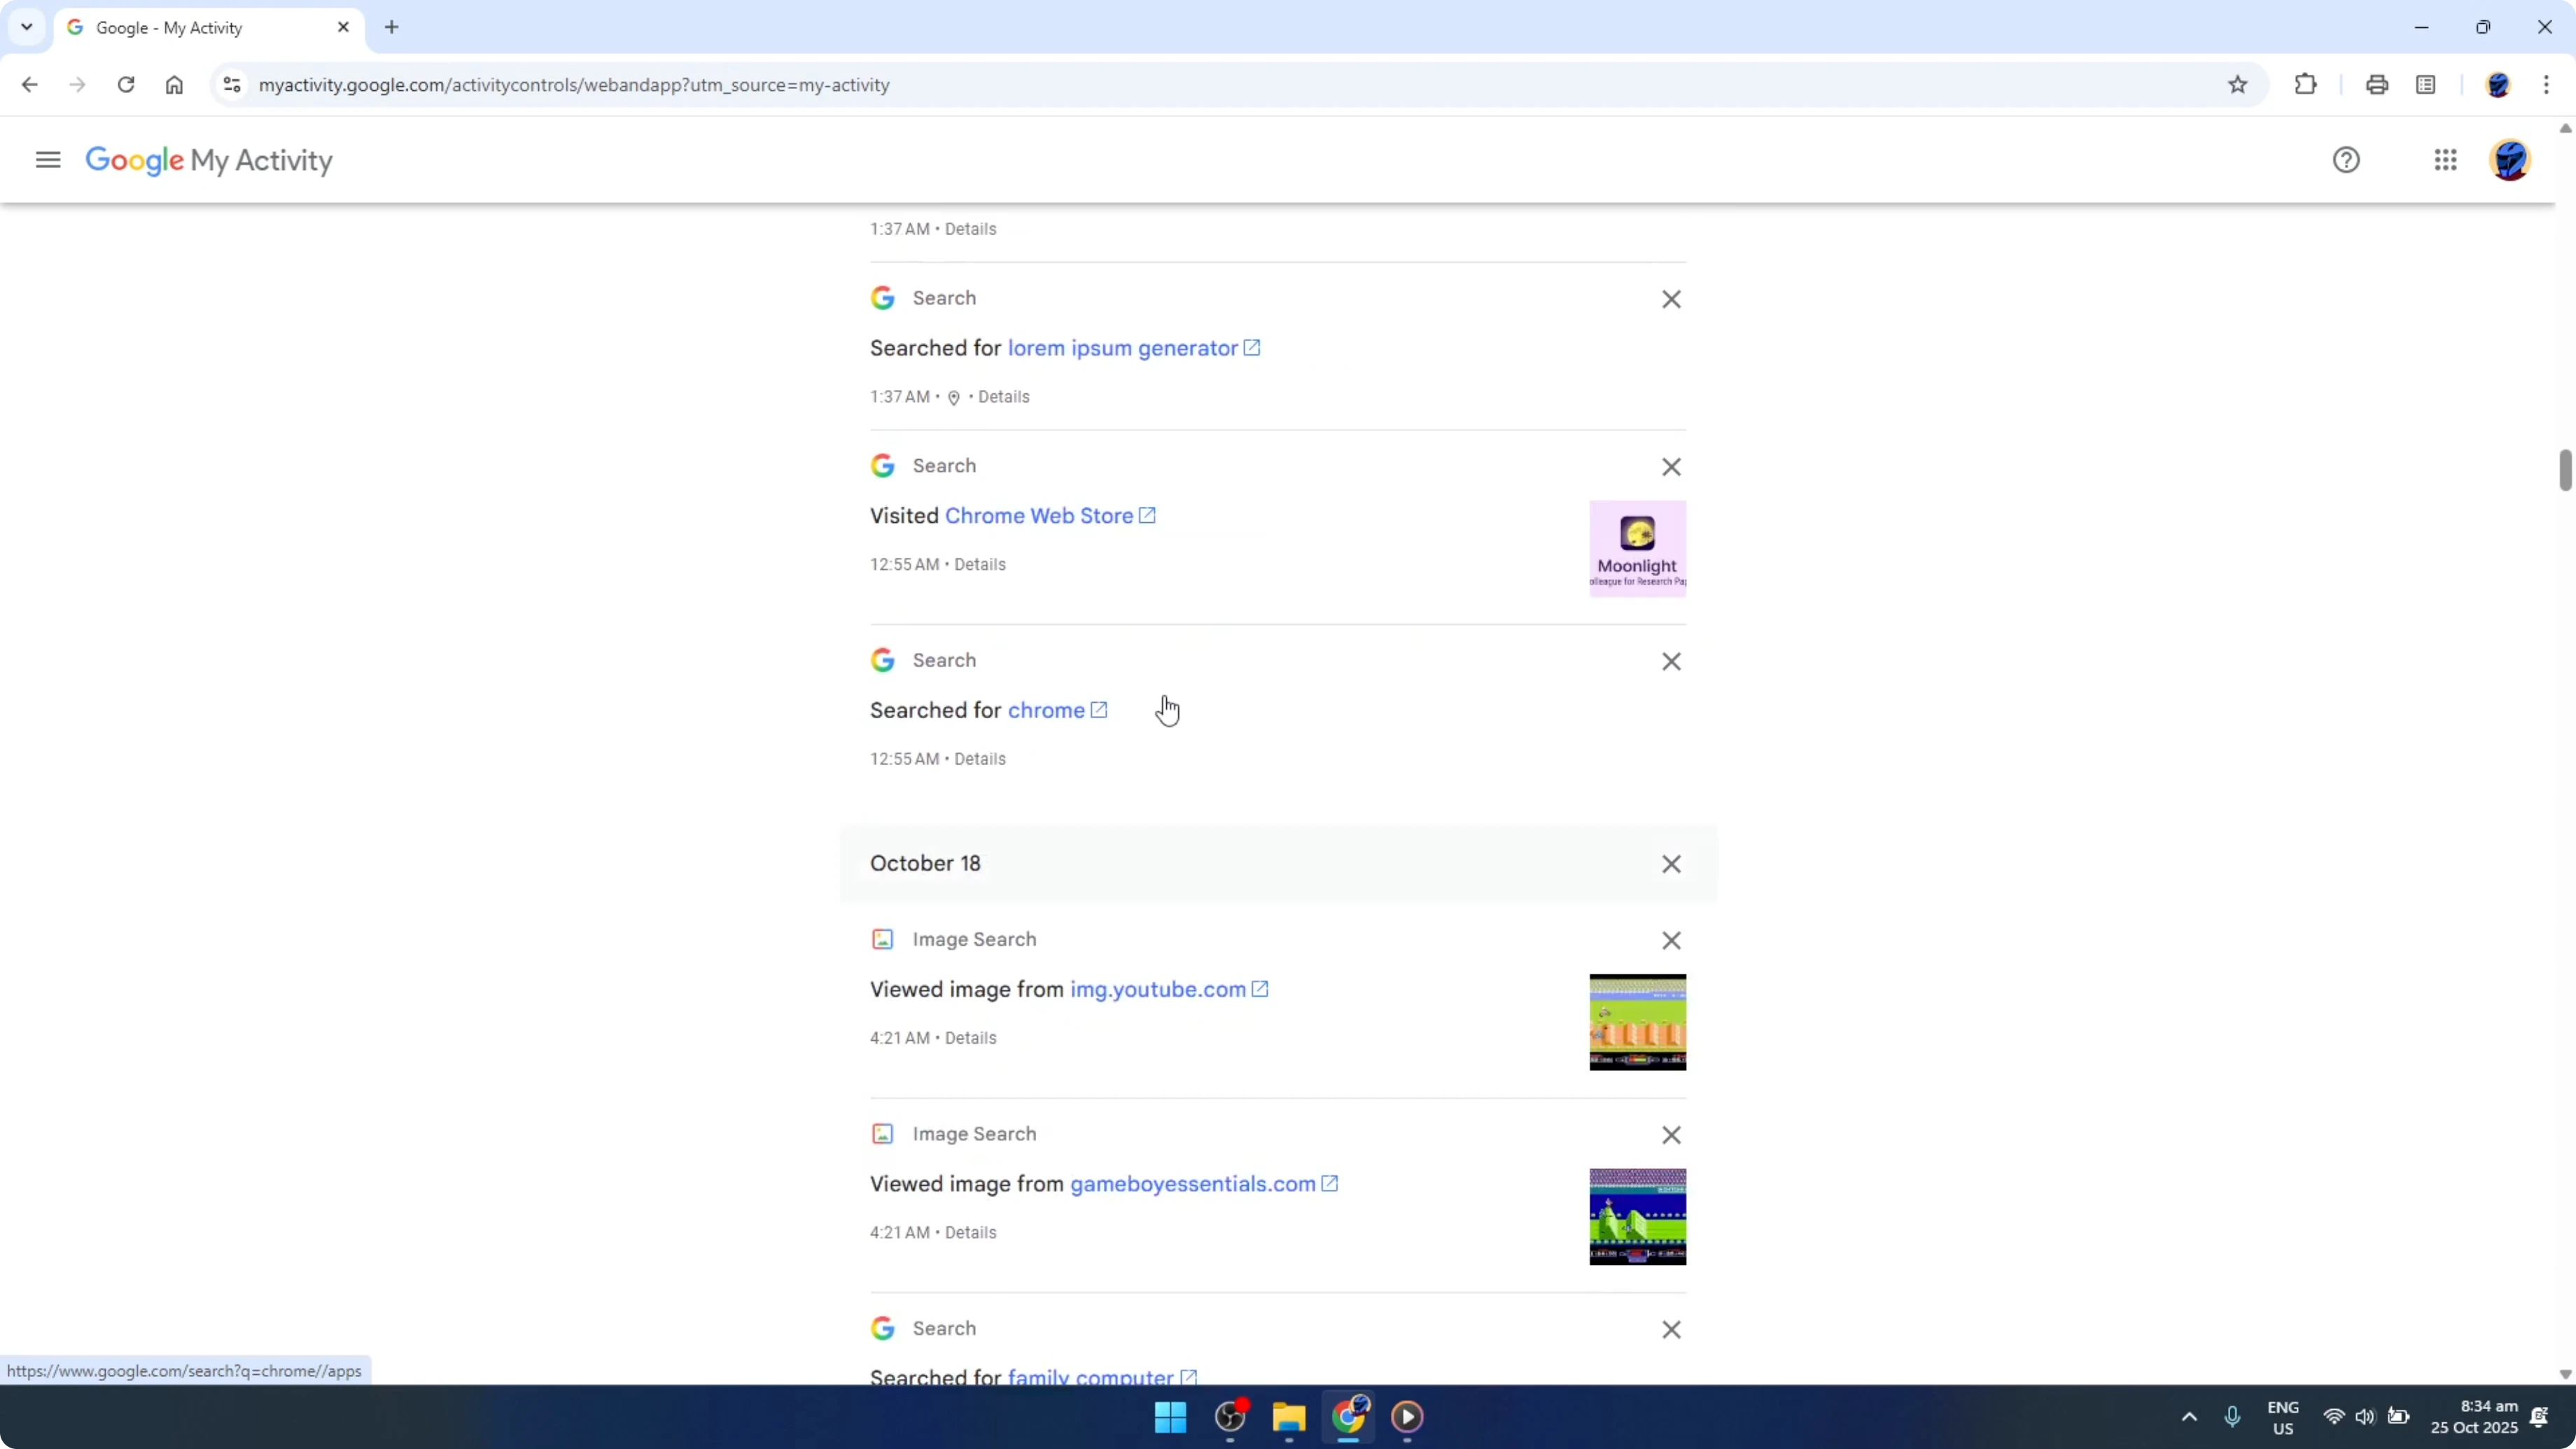Delete all October 18 activity
Screen dimensions: 2576x1449
[x=1671, y=864]
